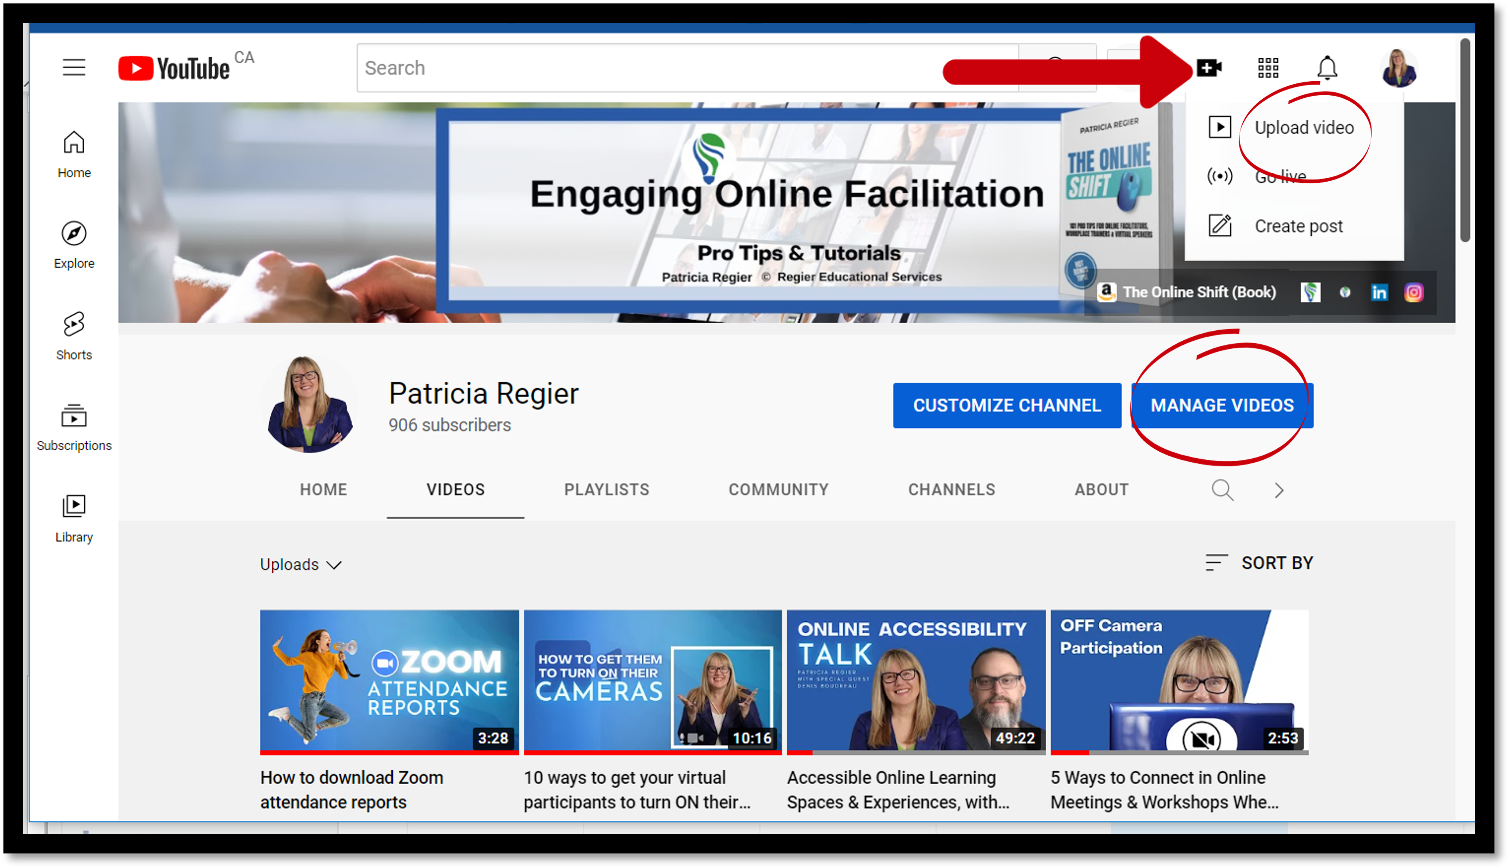The height and width of the screenshot is (868, 1509).
Task: Open The Online Shift (Book) link
Action: [x=1187, y=292]
